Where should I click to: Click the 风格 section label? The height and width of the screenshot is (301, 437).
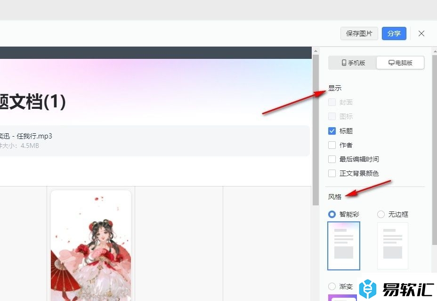pos(335,197)
